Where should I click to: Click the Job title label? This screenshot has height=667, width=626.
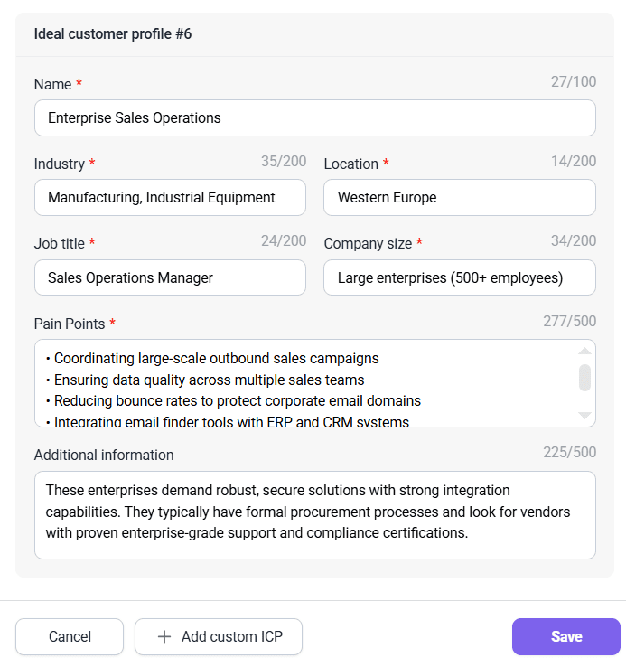[x=60, y=243]
